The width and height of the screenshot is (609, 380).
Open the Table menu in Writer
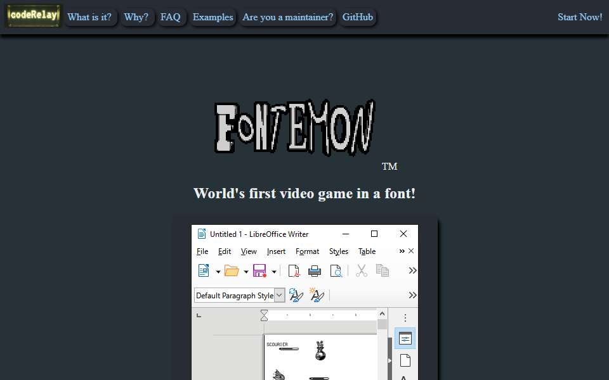tap(367, 251)
